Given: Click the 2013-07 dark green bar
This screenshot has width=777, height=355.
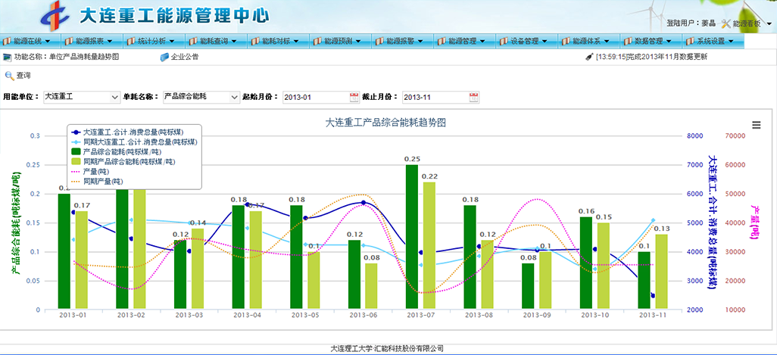Looking at the screenshot, I should coord(412,237).
